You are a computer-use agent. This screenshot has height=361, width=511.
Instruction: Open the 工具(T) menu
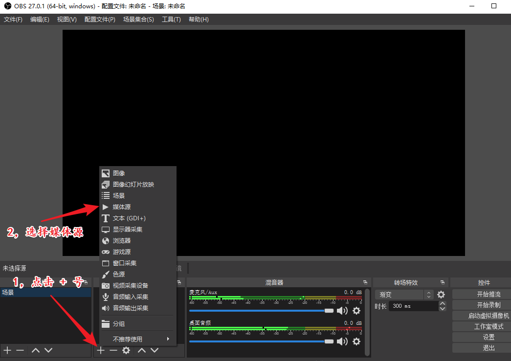coord(171,20)
